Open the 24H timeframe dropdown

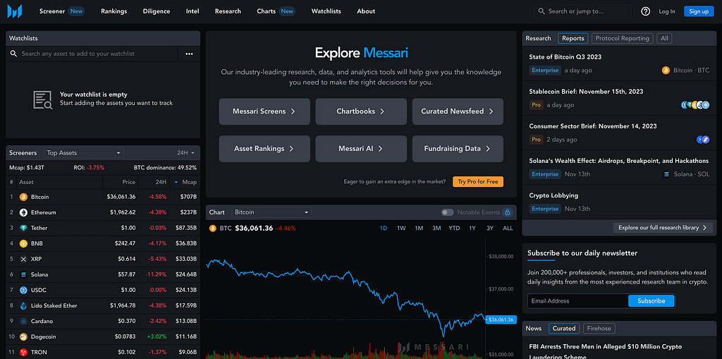click(186, 152)
